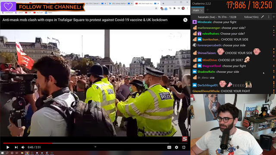The width and height of the screenshot is (276, 155).
Task: Click the crown badge beside burritochan_
Action: click(x=199, y=39)
